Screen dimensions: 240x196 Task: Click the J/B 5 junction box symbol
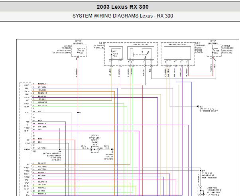(x=95, y=149)
